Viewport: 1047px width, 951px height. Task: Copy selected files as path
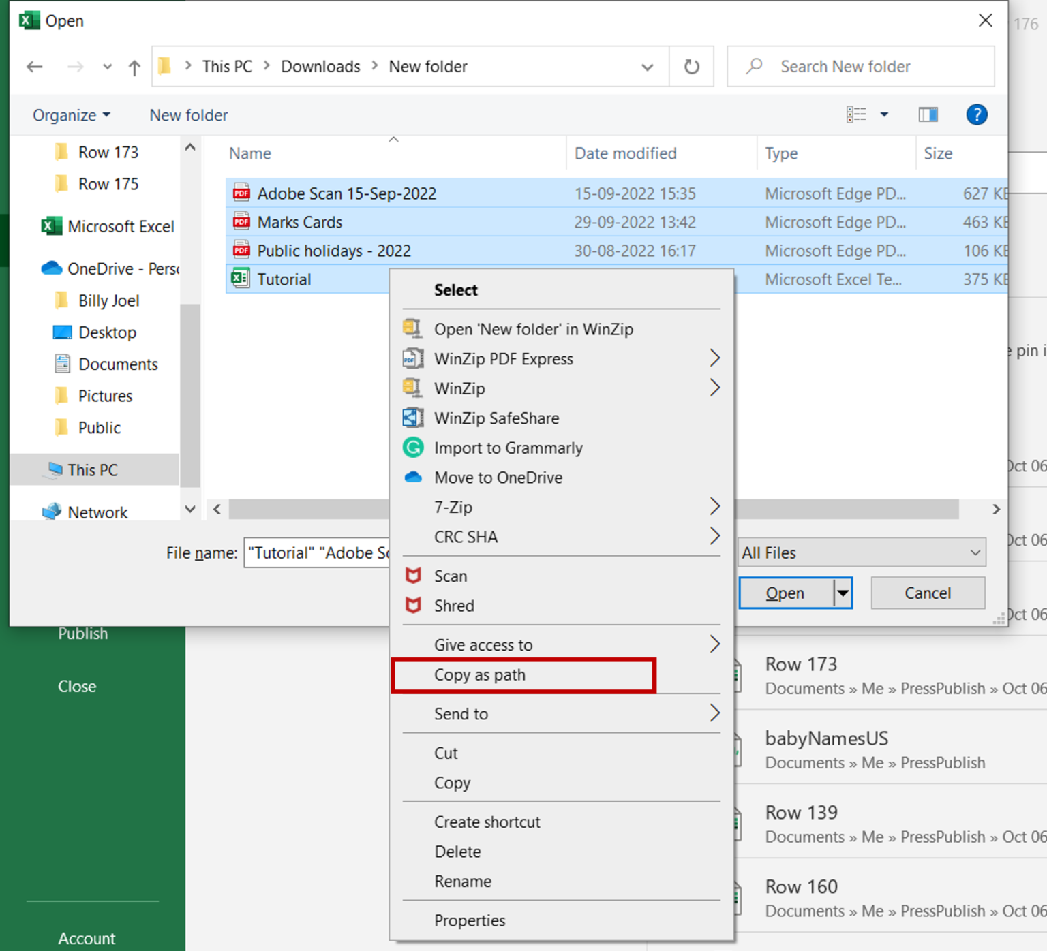[479, 675]
